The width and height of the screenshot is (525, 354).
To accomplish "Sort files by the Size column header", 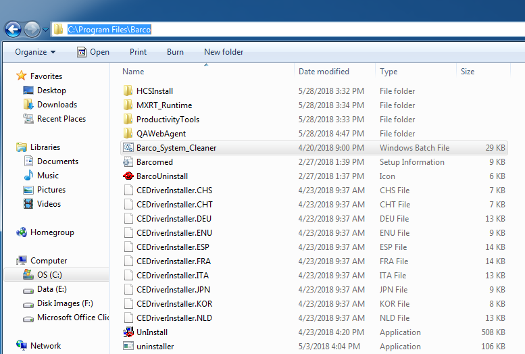I will pyautogui.click(x=468, y=72).
